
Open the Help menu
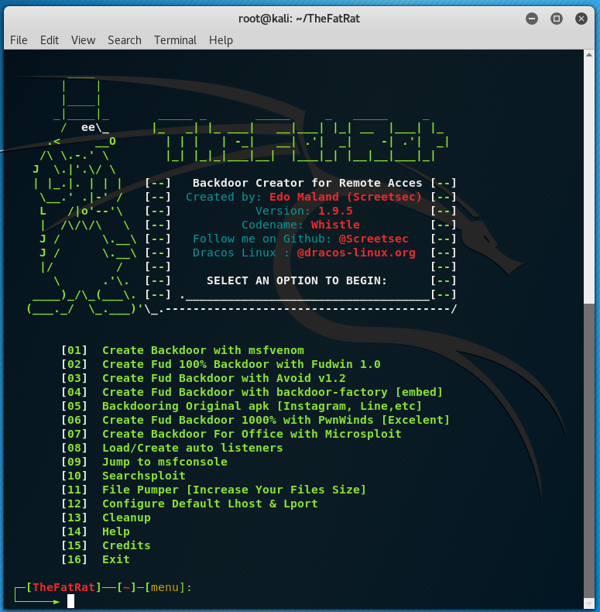[221, 40]
